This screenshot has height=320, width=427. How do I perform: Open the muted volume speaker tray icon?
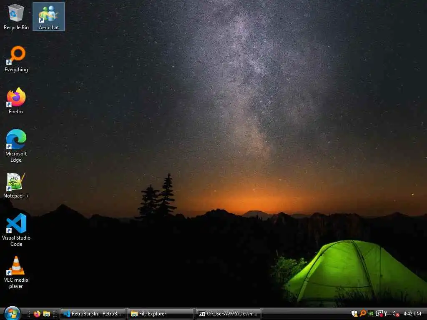tap(396, 313)
